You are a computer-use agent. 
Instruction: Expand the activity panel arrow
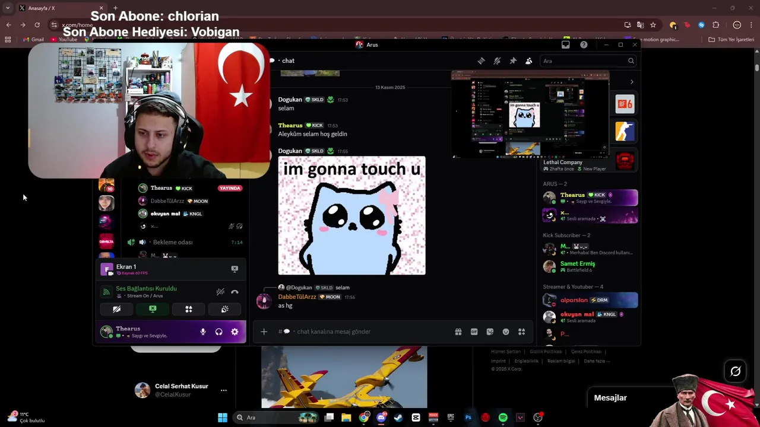pyautogui.click(x=632, y=82)
